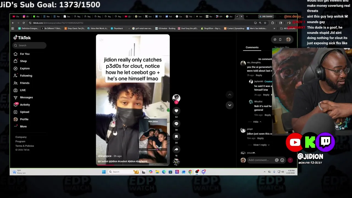This screenshot has width=352, height=198.
Task: Expand the bookmarks overflow chevron
Action: (x=274, y=28)
